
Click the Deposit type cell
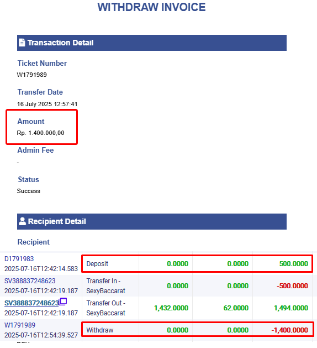pos(97,264)
